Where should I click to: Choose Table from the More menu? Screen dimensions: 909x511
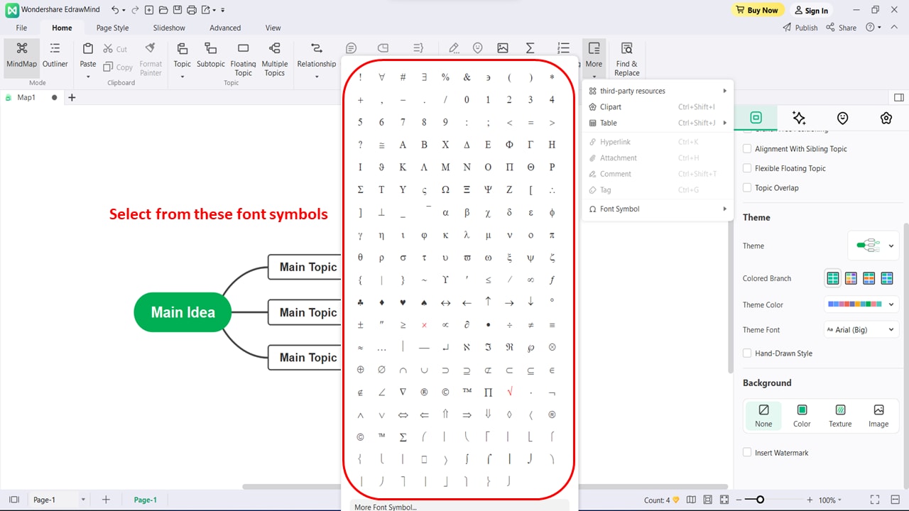[x=658, y=123]
